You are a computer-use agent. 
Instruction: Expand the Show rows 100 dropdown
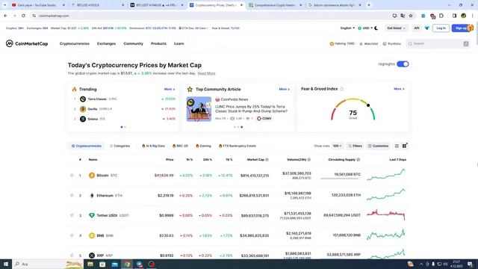pos(337,146)
